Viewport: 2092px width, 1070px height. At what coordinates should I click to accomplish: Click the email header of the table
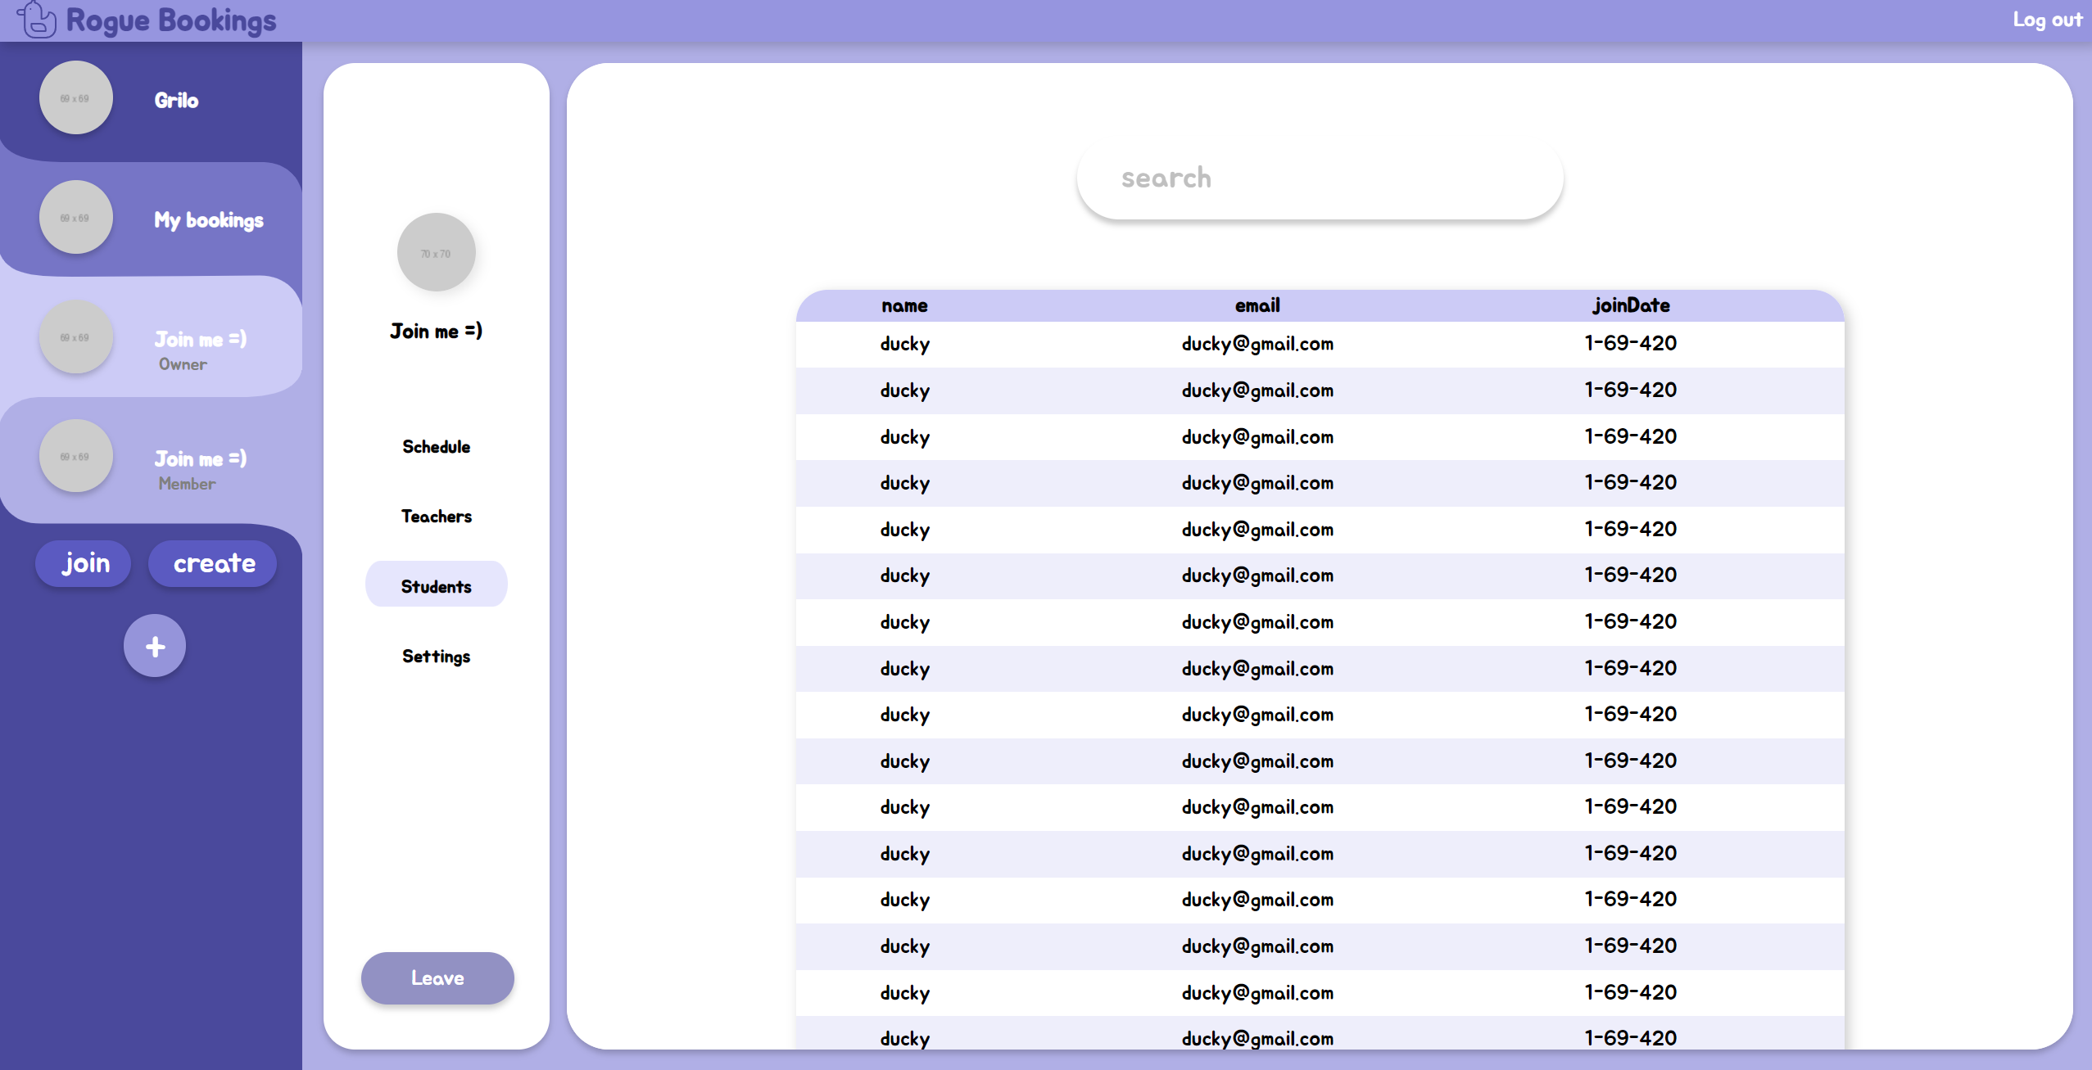pyautogui.click(x=1256, y=305)
